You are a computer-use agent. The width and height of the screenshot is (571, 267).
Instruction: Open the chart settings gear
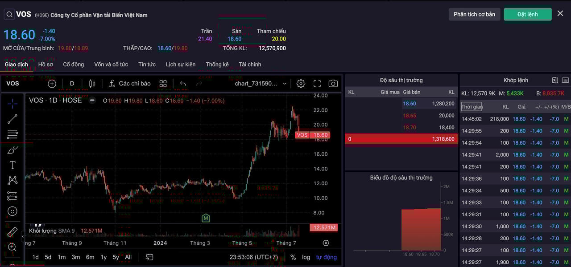pos(301,84)
